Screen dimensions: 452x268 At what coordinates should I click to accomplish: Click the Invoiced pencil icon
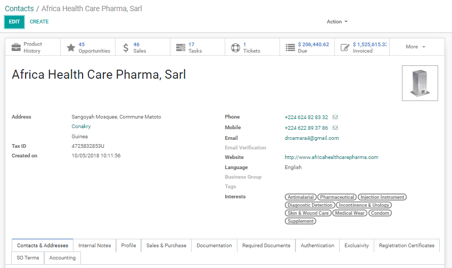(345, 47)
